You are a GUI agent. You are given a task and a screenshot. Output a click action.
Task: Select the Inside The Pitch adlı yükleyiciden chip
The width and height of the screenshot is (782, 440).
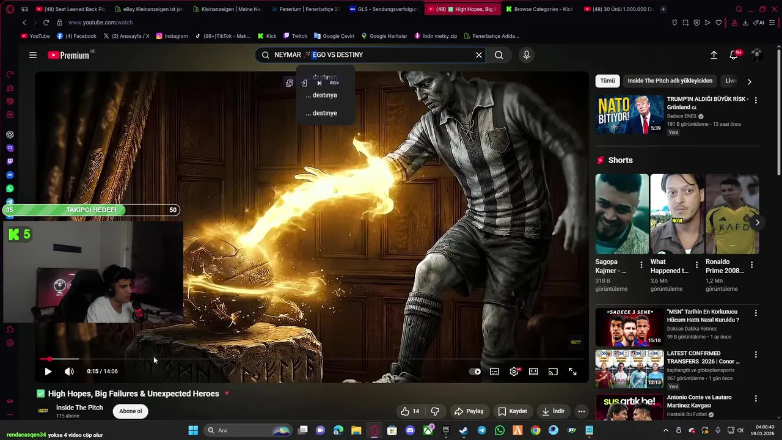[x=670, y=81]
